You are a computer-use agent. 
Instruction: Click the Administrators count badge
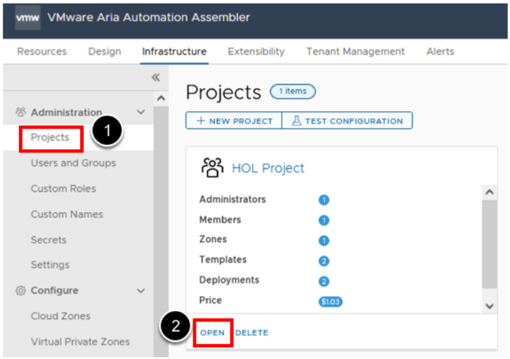click(323, 200)
